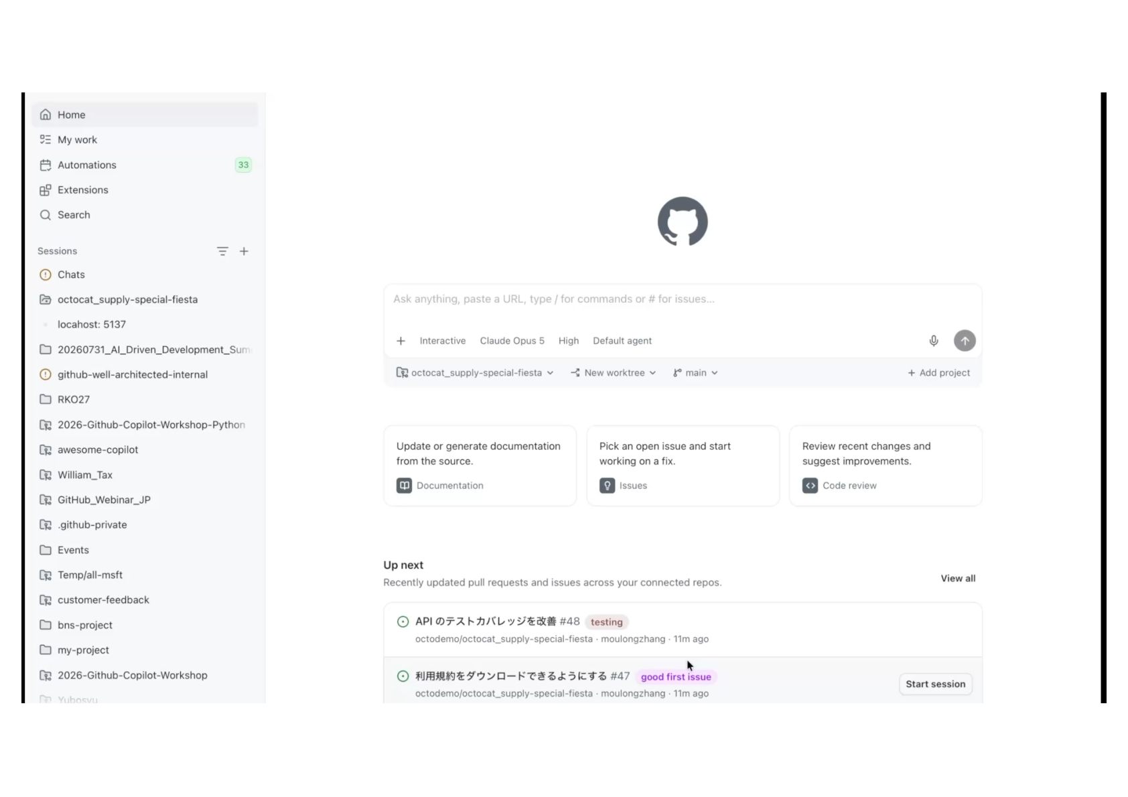1128x797 pixels.
Task: Click the sessions filter icon
Action: pos(222,251)
